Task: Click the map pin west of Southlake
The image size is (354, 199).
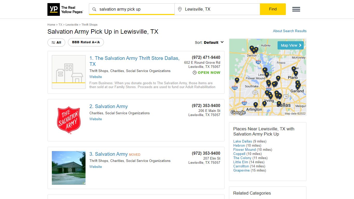Action: pyautogui.click(x=237, y=80)
